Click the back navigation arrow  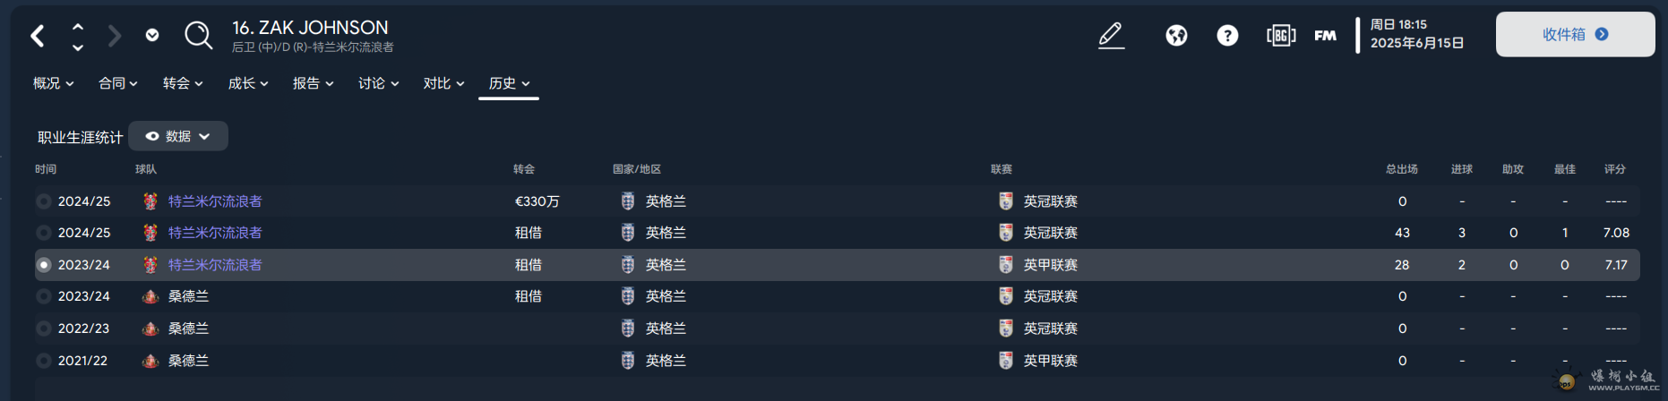click(38, 36)
